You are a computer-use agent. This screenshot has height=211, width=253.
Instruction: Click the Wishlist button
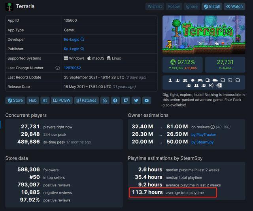(155, 6)
